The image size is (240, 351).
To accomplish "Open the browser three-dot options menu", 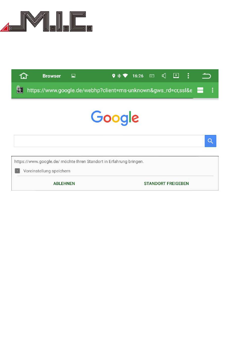I will tap(212, 90).
